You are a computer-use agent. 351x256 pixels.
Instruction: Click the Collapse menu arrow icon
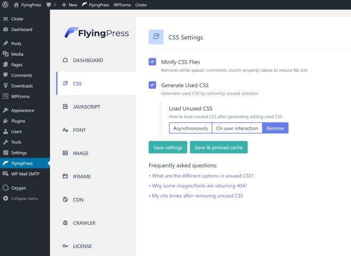coord(6,198)
